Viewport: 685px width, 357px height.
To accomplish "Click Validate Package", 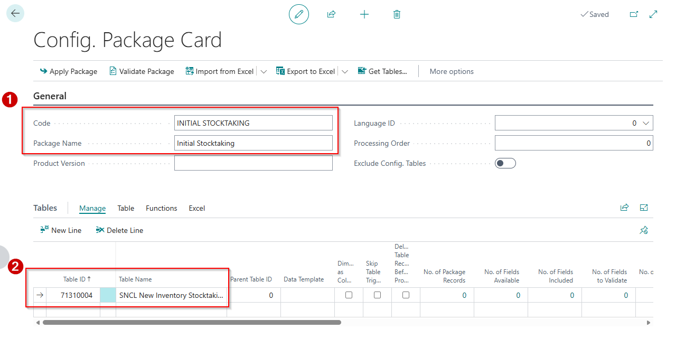I will 142,71.
